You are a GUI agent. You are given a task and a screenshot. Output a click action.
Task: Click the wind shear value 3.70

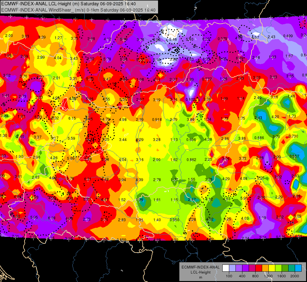point(276,137)
